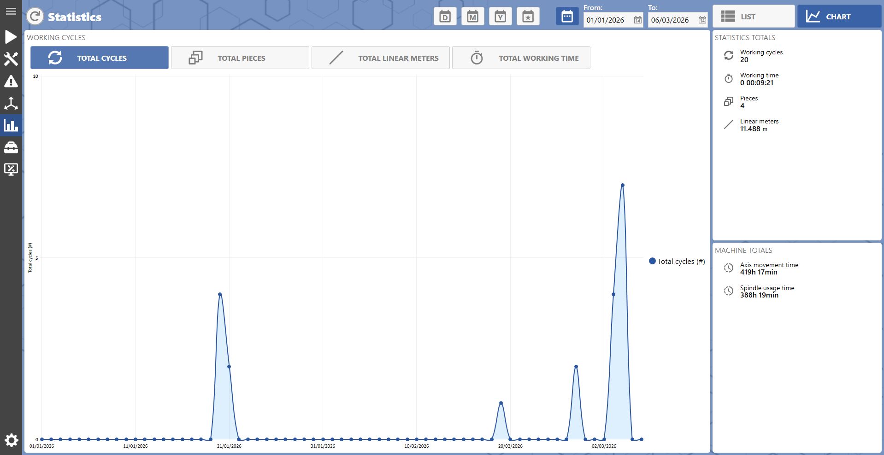
Task: Select the TOTAL CYCLES tab
Action: [100, 58]
